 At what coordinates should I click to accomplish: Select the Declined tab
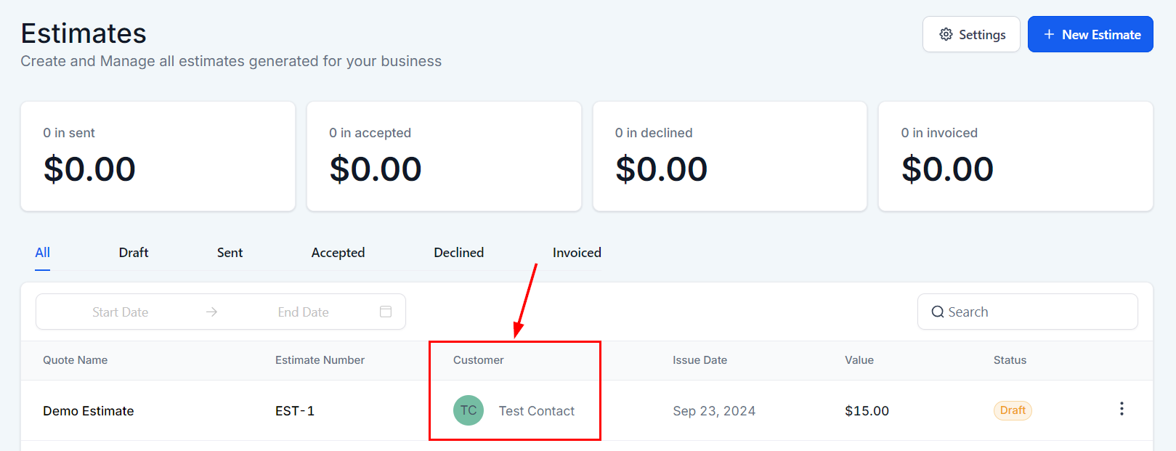click(x=458, y=253)
